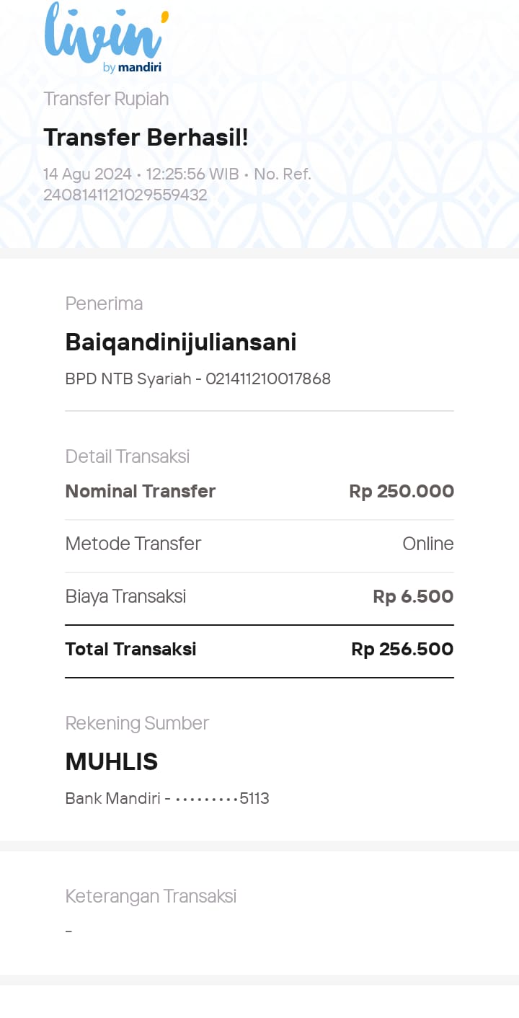Click the Livin' by Mandiri logo
Viewport: 519px width, 1018px height.
coord(105,39)
